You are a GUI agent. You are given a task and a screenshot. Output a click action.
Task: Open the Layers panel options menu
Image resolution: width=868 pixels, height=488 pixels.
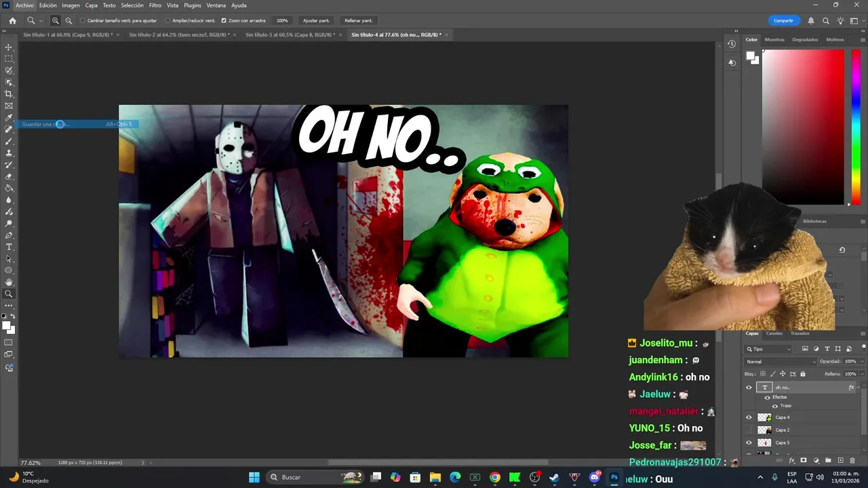point(862,333)
